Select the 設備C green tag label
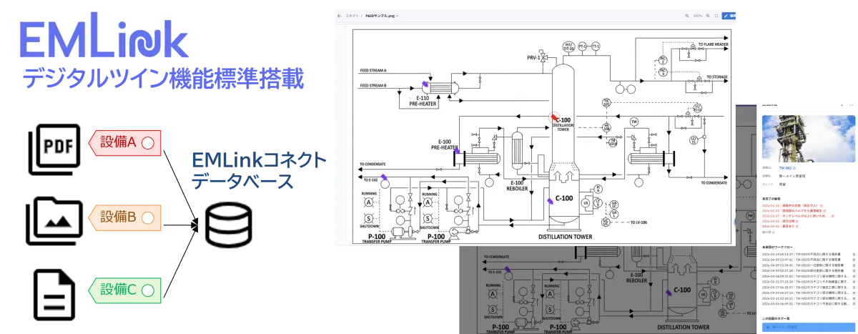 coord(124,290)
